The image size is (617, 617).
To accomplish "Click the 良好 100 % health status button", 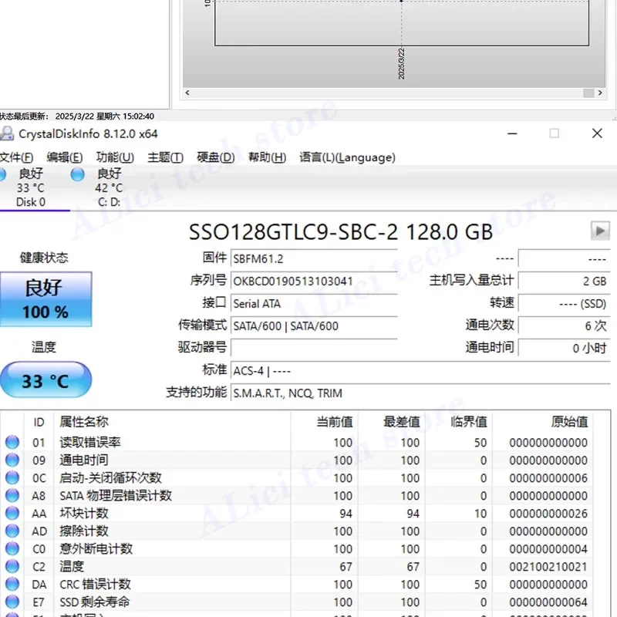I will [x=46, y=299].
